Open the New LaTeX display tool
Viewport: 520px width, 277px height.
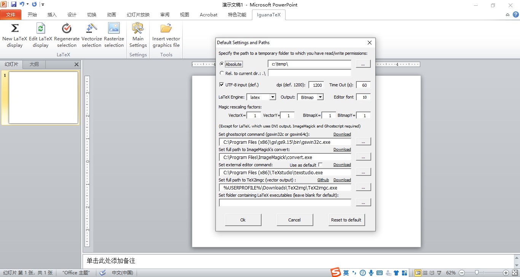click(14, 35)
